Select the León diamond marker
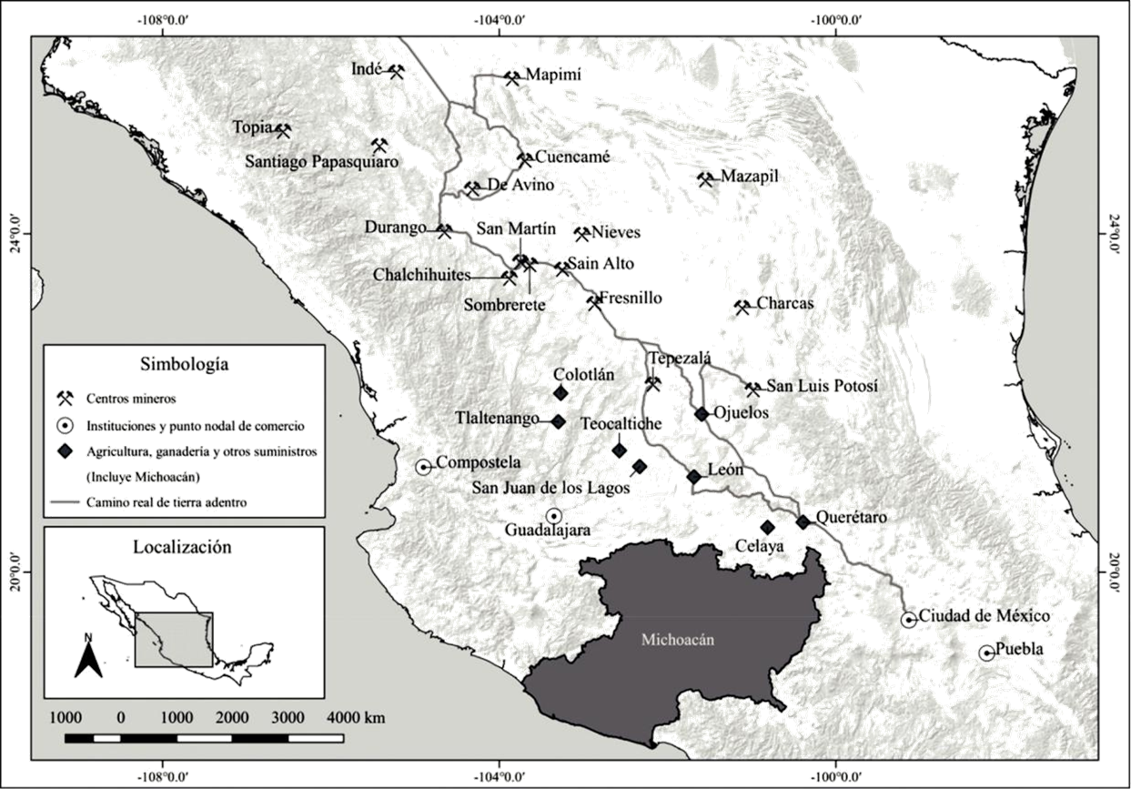The width and height of the screenshot is (1131, 789). coord(693,477)
